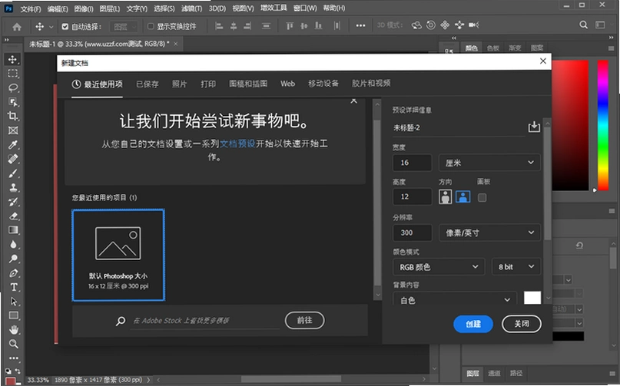
Task: Select the Rectangular Marquee tool
Action: pyautogui.click(x=12, y=74)
